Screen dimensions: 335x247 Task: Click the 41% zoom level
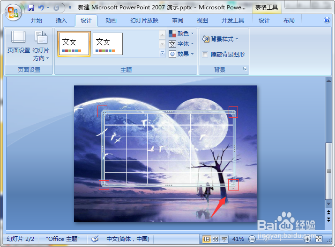pos(238,239)
